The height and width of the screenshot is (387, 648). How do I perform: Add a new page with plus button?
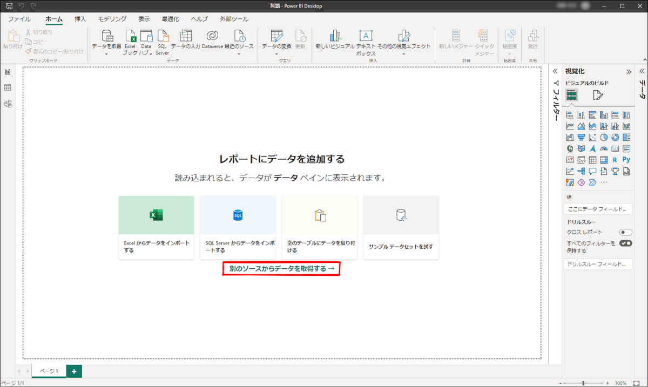click(x=74, y=371)
